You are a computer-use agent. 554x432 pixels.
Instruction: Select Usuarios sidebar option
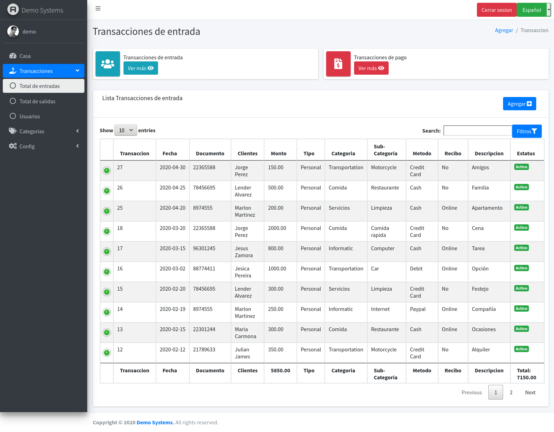point(30,117)
